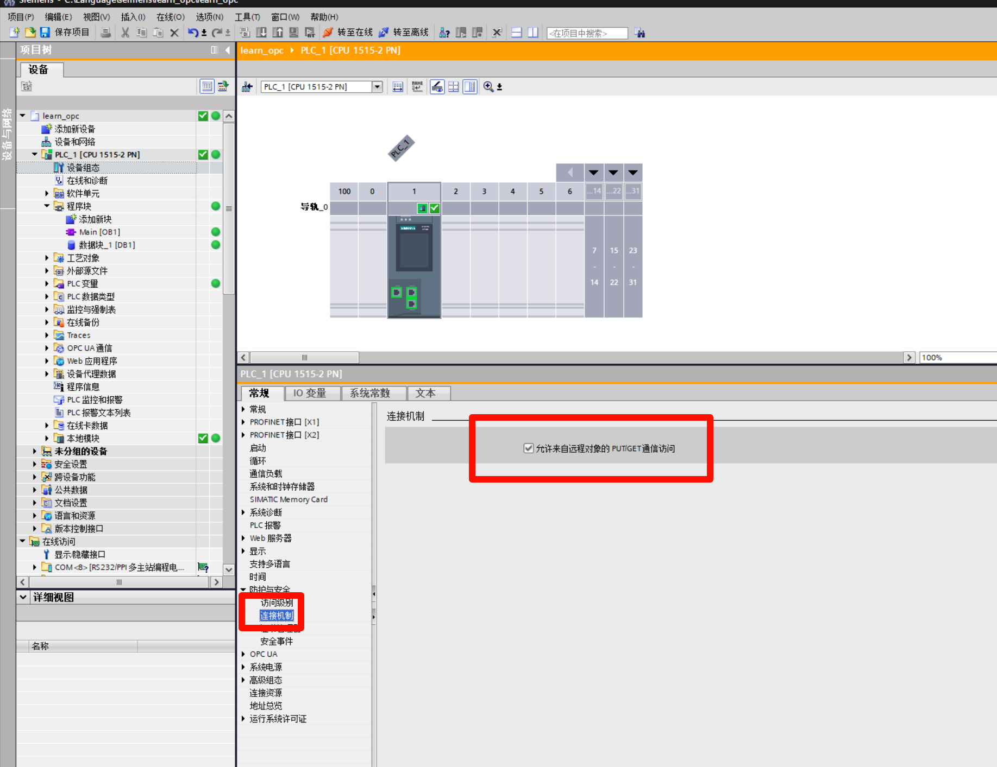Viewport: 997px width, 767px height.
Task: Open the 在线(O) menu
Action: [x=171, y=17]
